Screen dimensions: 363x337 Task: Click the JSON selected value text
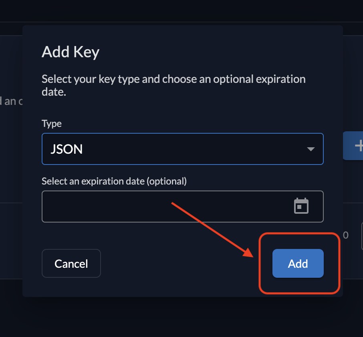(67, 149)
